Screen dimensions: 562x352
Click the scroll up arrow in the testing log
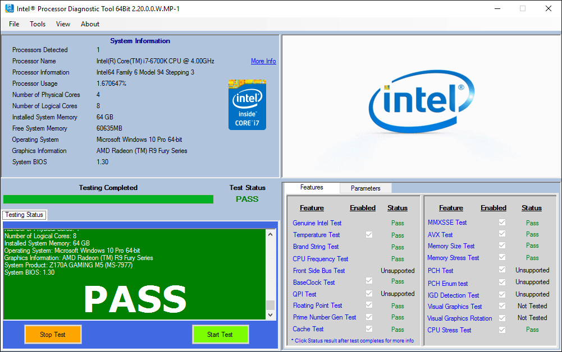click(x=270, y=234)
